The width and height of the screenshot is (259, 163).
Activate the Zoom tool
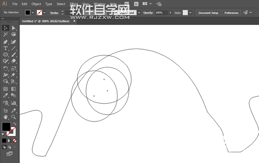point(13,117)
